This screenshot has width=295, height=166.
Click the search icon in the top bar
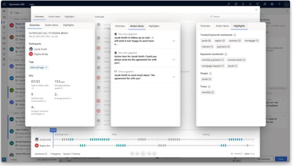pyautogui.click(x=229, y=4)
